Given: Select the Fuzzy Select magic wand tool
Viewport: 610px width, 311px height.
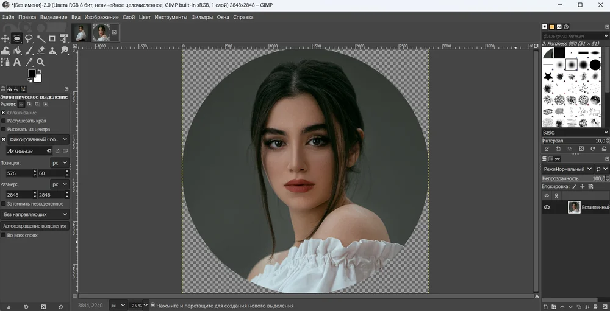Looking at the screenshot, I should 41,38.
